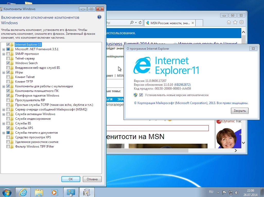Uncheck Платформа гаджетов Windows
The height and width of the screenshot is (197, 264).
(x=8, y=96)
